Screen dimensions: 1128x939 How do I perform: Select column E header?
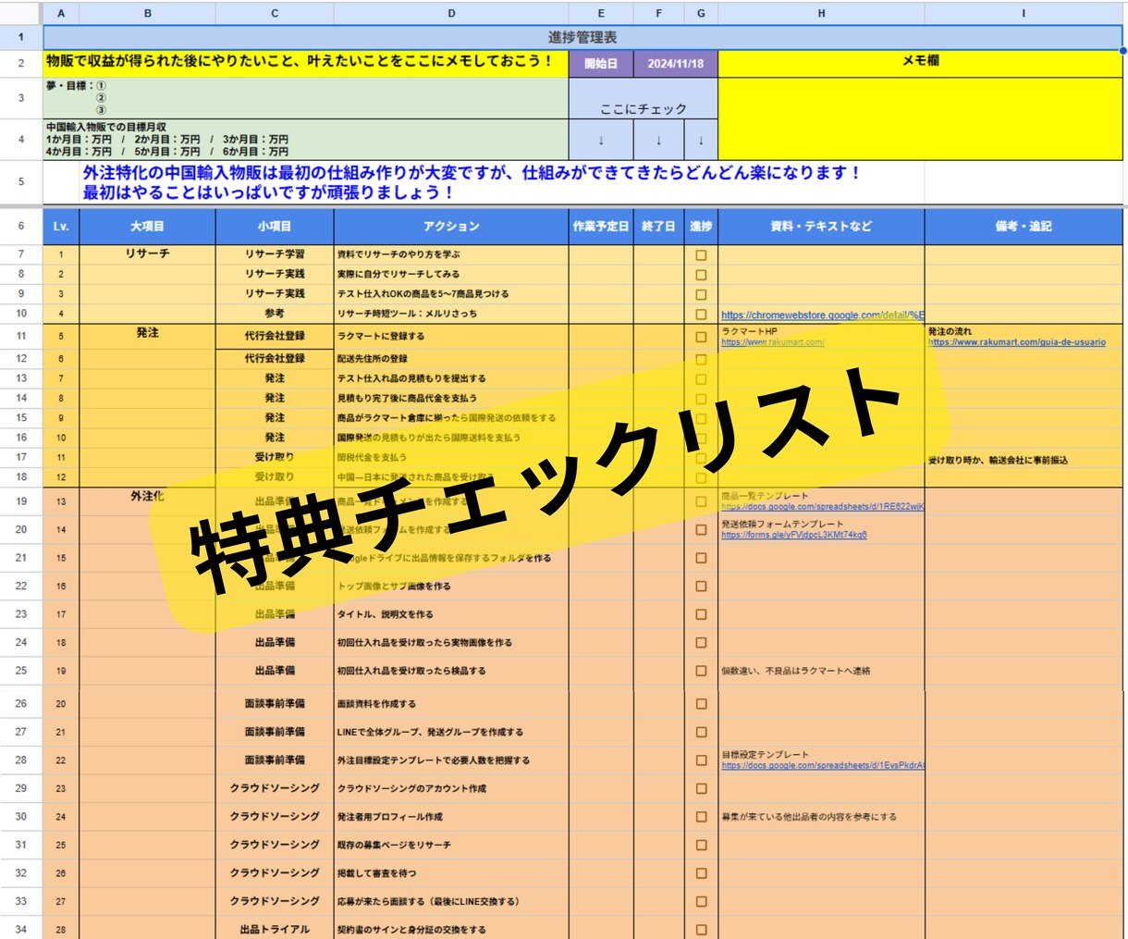(601, 13)
